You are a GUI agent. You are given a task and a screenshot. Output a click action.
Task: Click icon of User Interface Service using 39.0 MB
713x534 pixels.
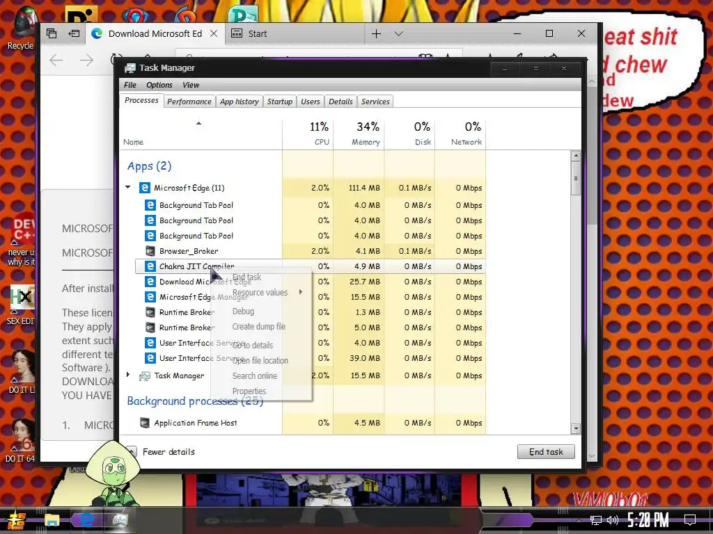click(x=150, y=358)
